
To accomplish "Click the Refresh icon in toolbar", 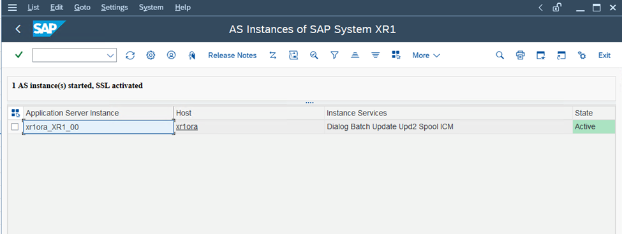I will pos(130,55).
